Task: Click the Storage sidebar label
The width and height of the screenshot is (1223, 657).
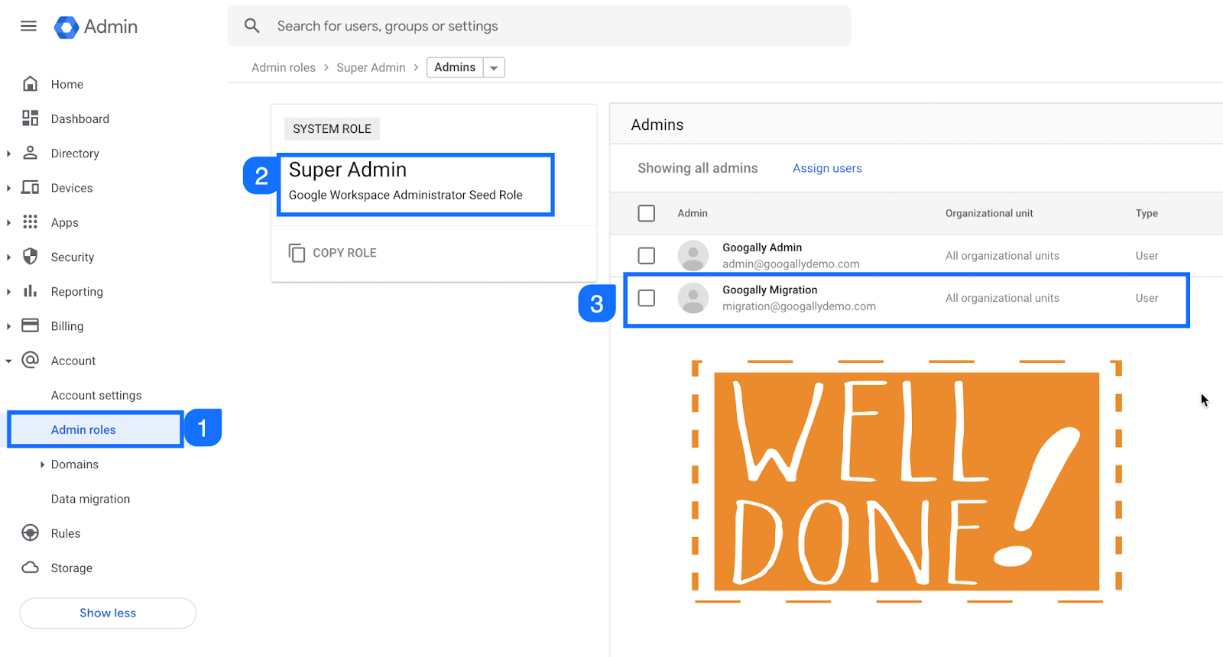Action: click(72, 568)
